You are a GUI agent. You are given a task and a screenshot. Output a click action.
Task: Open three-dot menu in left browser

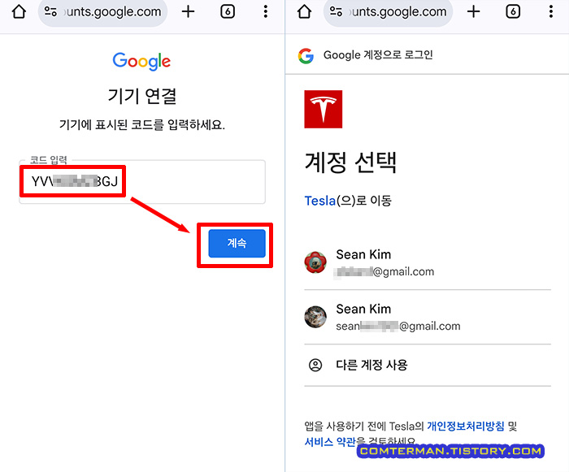pos(266,11)
